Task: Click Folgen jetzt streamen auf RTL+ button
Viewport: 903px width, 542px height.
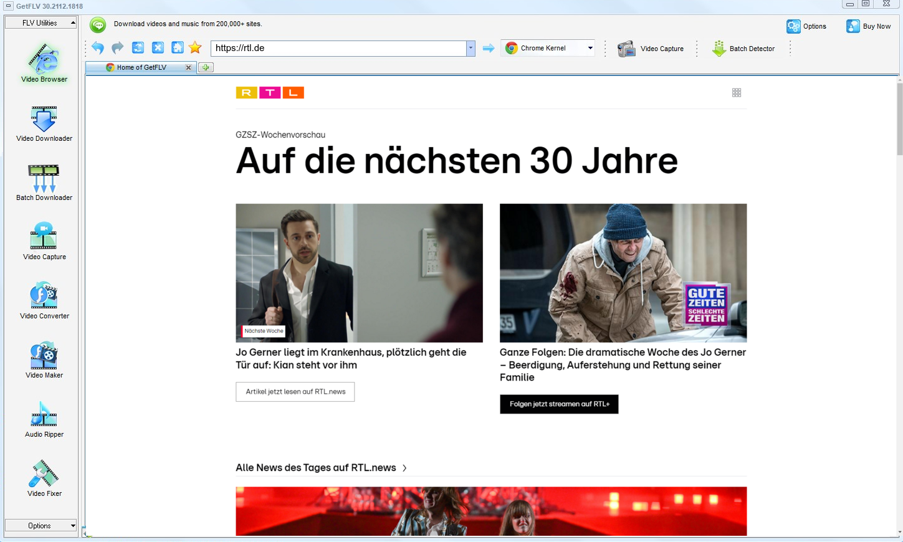Action: 559,404
